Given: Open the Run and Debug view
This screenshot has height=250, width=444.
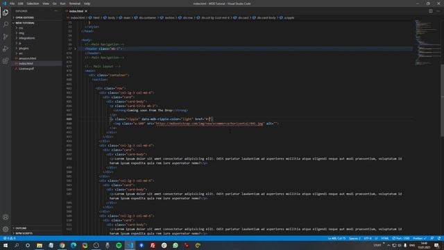Looking at the screenshot, I should tap(6, 49).
